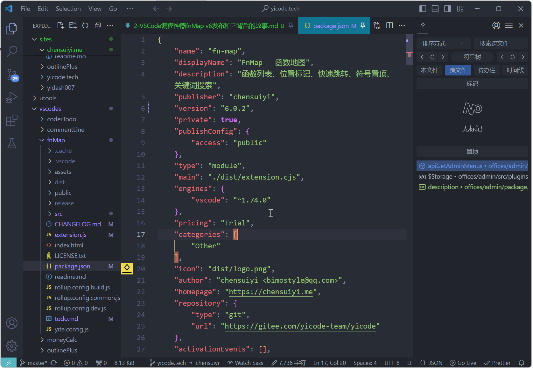Click the Prettier status bar button
Image resolution: width=533 pixels, height=369 pixels.
(497, 363)
